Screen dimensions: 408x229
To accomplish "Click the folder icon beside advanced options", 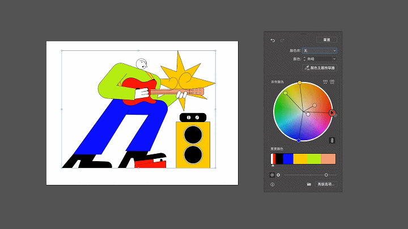I will 309,184.
